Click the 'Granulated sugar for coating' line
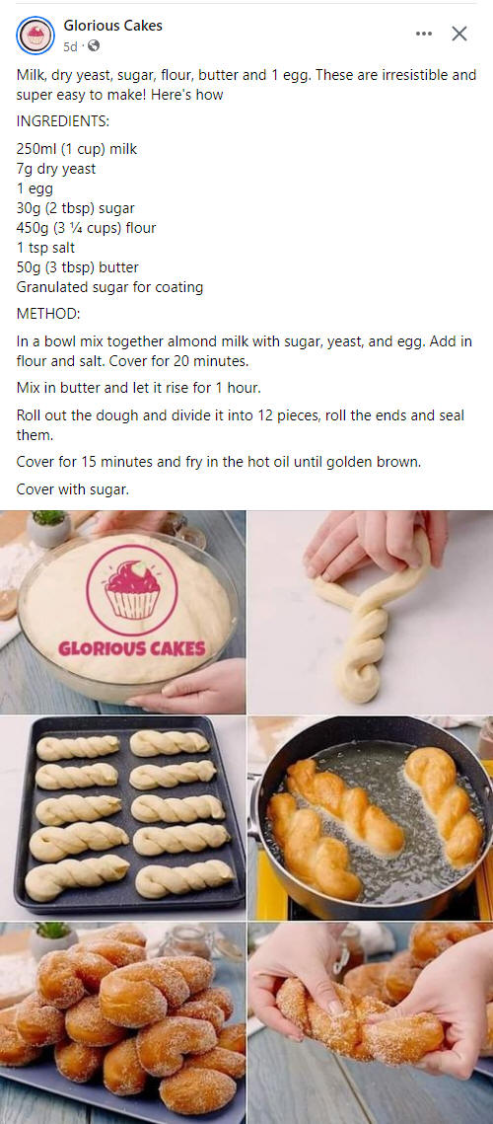 [x=109, y=287]
